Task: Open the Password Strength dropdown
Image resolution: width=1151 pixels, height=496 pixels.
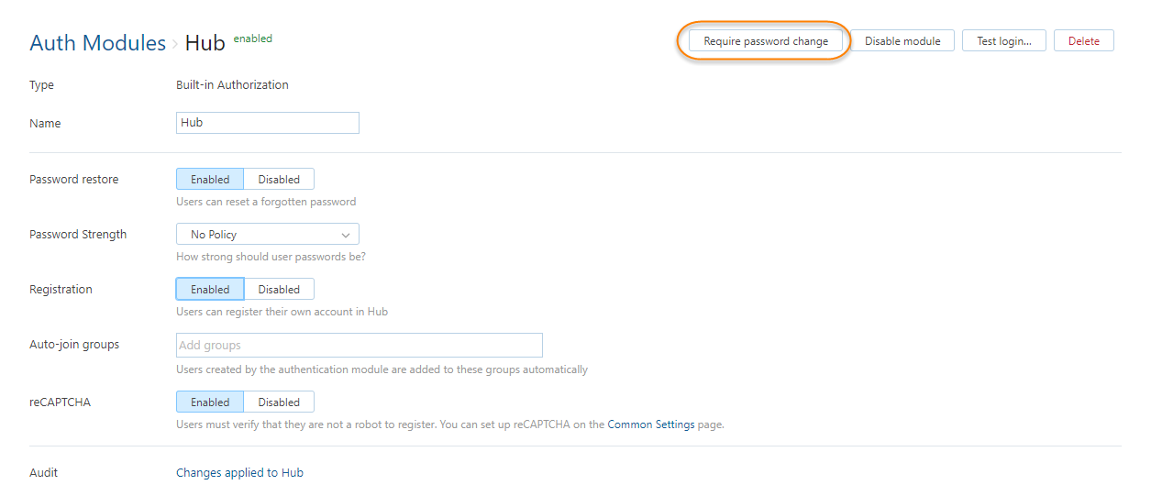Action: [x=267, y=235]
